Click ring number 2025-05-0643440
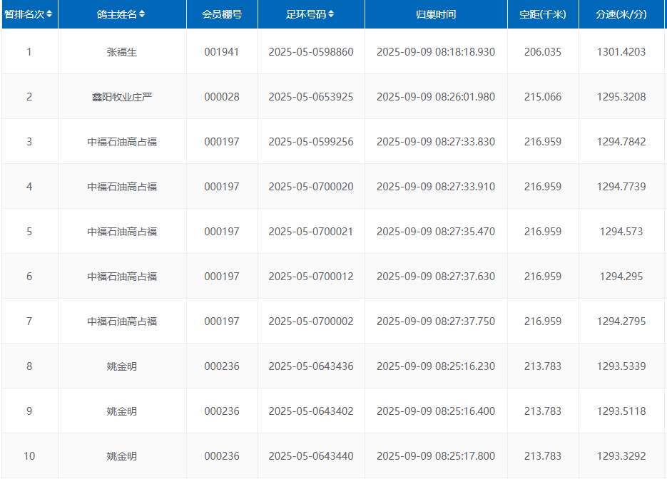Image resolution: width=667 pixels, height=479 pixels. coord(311,456)
